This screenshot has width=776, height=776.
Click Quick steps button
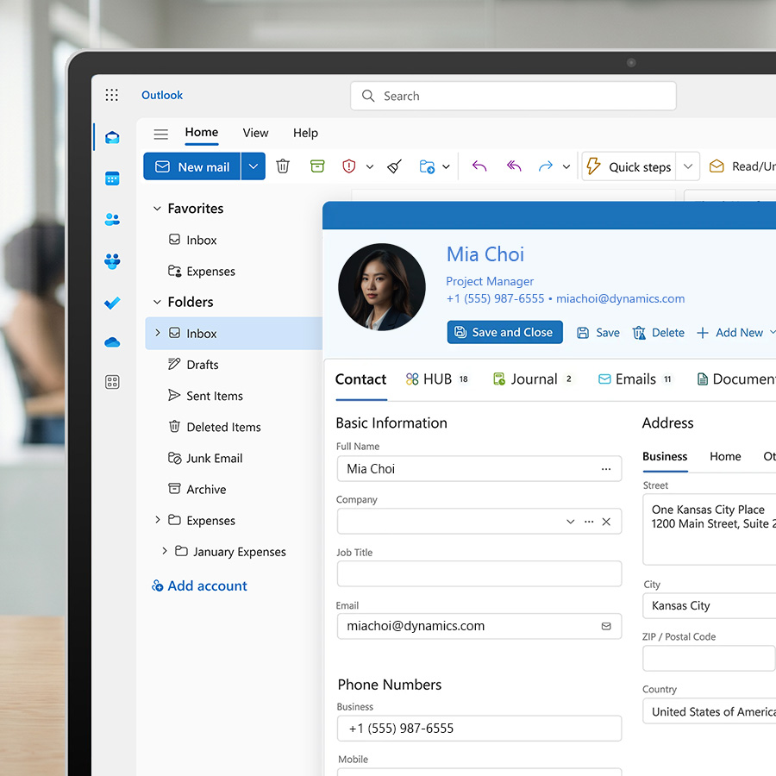[629, 166]
